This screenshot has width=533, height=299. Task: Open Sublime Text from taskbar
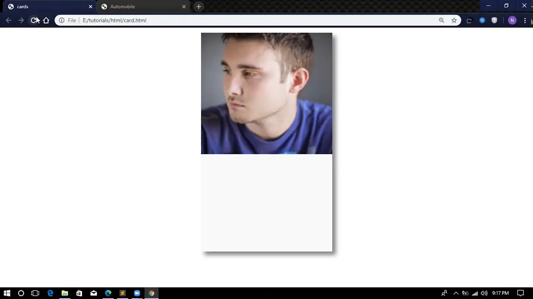tap(122, 293)
